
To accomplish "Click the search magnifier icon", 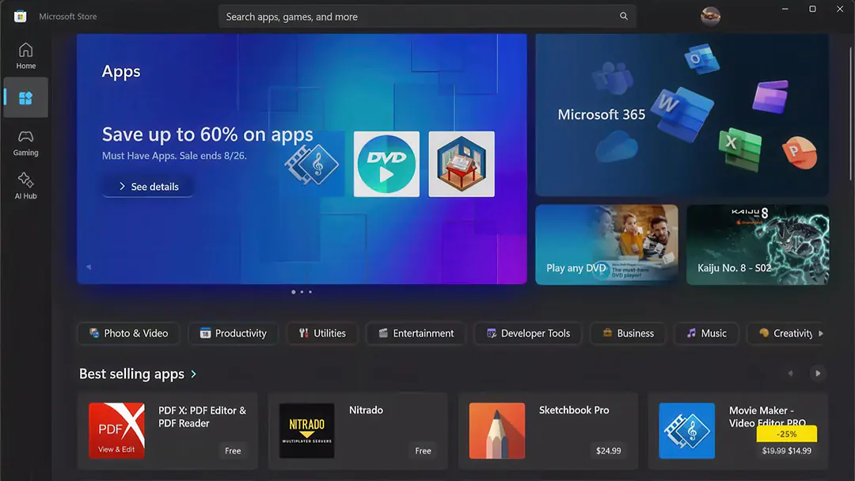I will (624, 16).
